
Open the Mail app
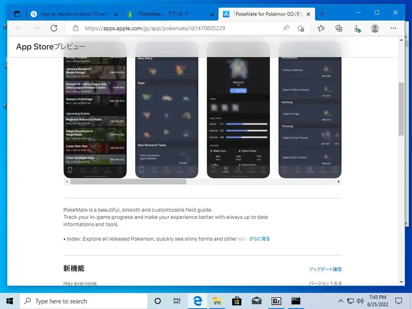coord(256,301)
